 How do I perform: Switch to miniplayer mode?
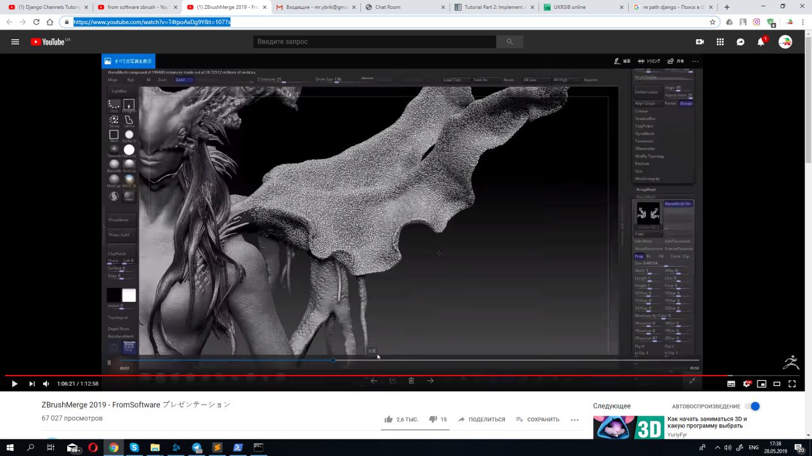[761, 383]
